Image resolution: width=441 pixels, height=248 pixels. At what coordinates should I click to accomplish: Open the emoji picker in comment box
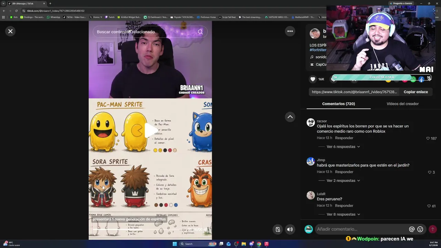pyautogui.click(x=420, y=229)
